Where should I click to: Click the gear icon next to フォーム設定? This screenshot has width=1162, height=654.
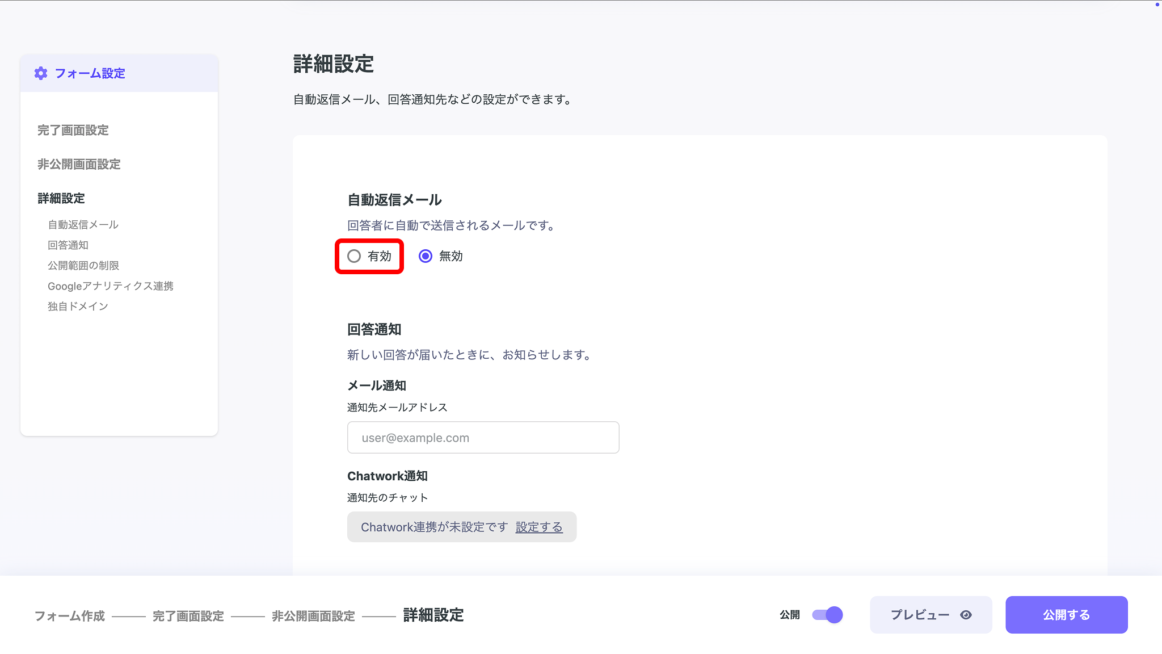(x=40, y=73)
